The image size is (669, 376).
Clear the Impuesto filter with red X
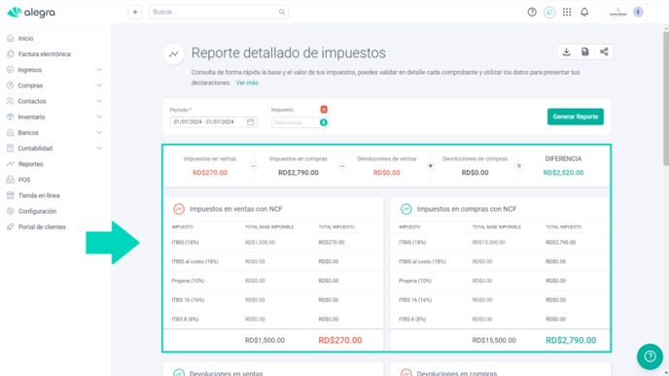(324, 110)
